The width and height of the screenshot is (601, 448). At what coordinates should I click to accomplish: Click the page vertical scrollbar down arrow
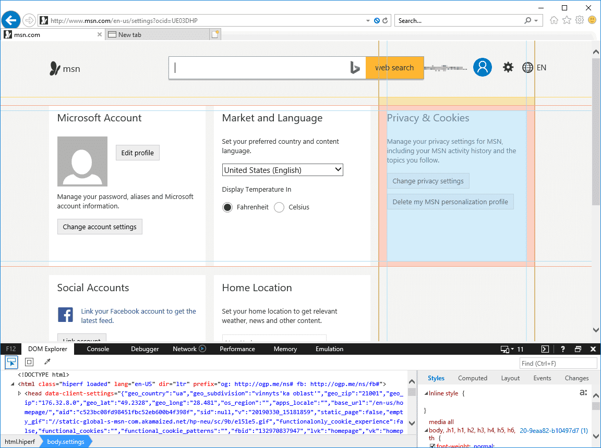(x=596, y=330)
